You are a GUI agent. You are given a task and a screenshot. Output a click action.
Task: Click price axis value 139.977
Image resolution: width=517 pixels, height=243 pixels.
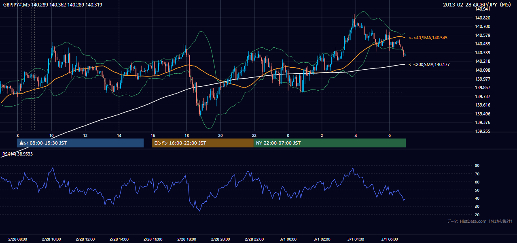[483, 79]
